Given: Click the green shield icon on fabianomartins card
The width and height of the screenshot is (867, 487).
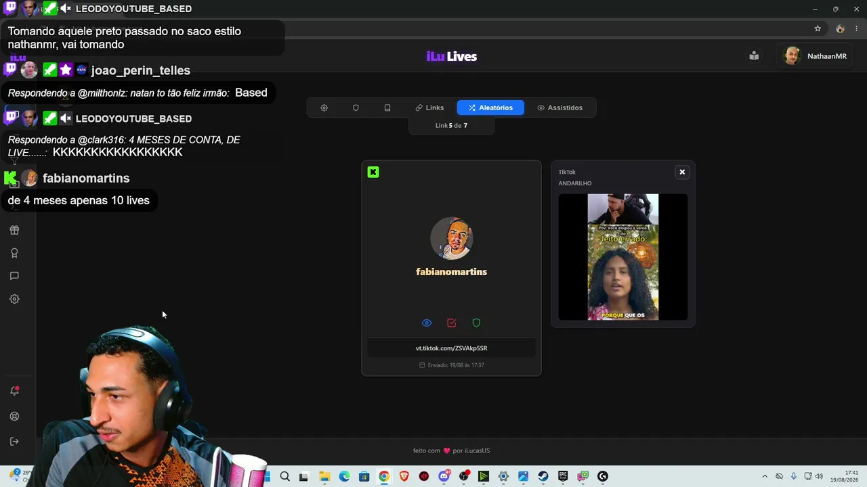Looking at the screenshot, I should pos(476,323).
